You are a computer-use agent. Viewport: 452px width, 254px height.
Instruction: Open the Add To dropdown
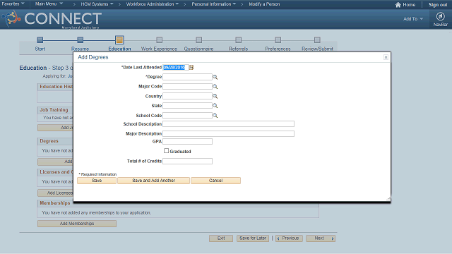point(413,19)
